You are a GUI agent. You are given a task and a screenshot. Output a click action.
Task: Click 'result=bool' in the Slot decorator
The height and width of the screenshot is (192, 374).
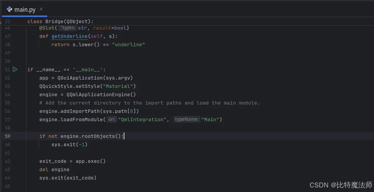(110, 28)
